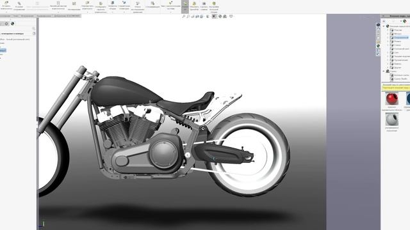
Task: Select the Металл appearances folder
Action: pos(397,34)
